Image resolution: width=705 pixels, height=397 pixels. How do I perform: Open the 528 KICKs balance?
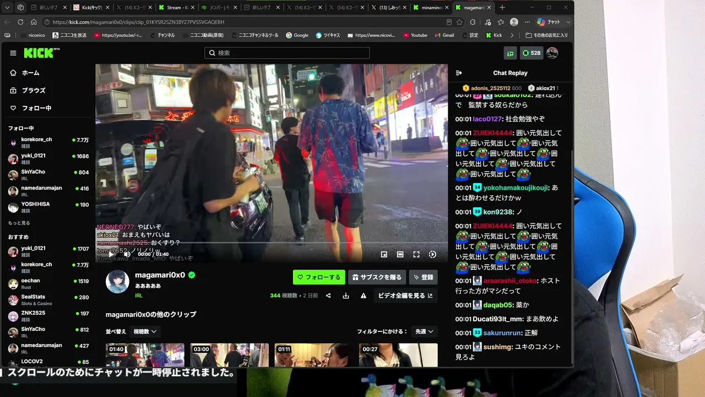coord(532,53)
